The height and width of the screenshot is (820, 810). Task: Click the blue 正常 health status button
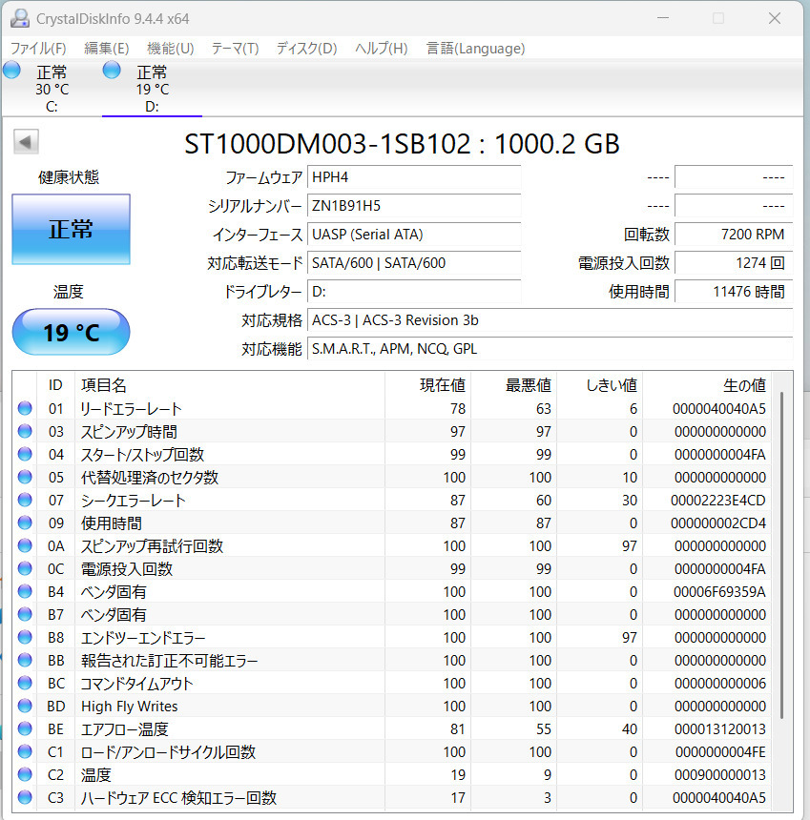tap(72, 229)
